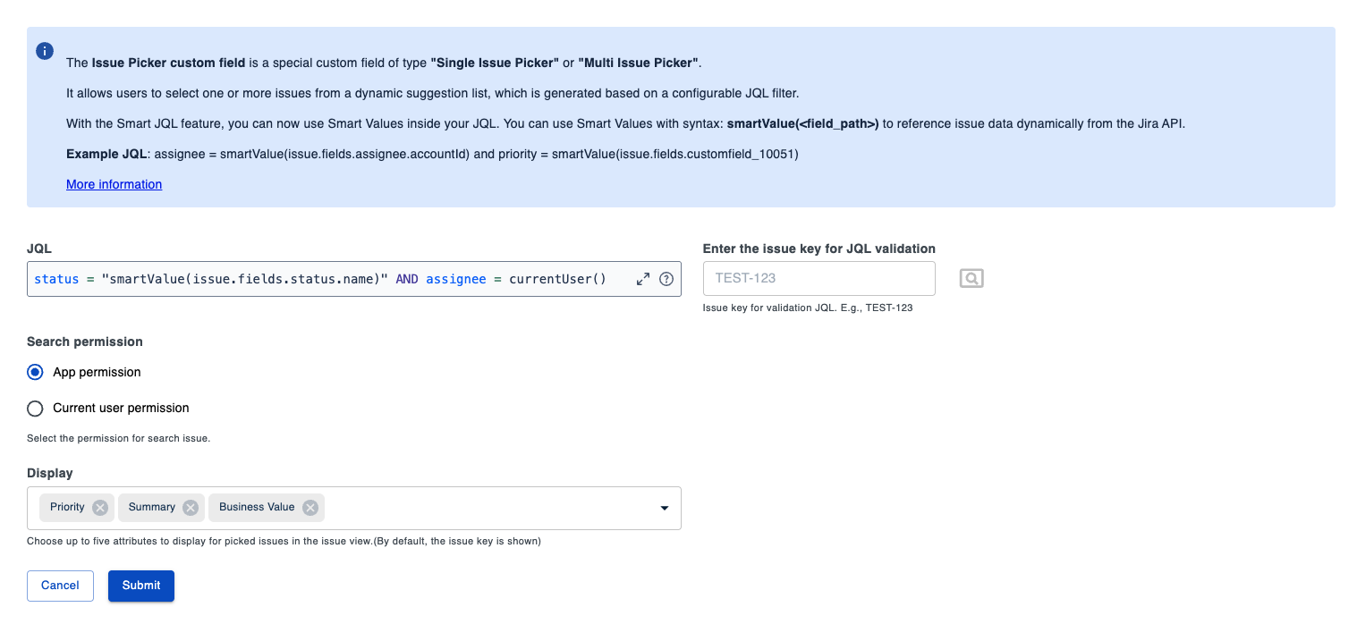Expand the JQL editor to fullscreen
Image resolution: width=1357 pixels, height=624 pixels.
coord(643,278)
